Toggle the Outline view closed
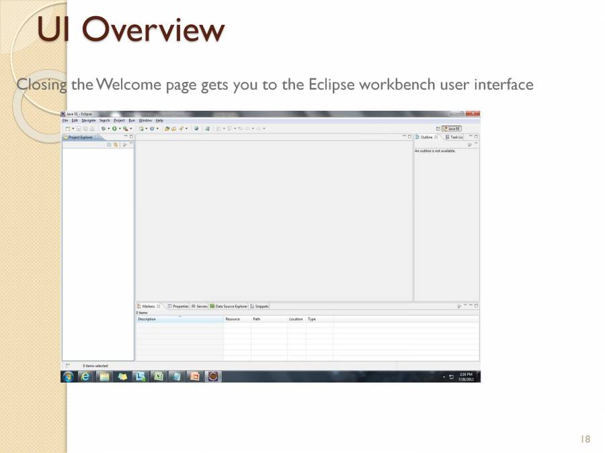Image resolution: width=605 pixels, height=453 pixels. [x=436, y=137]
